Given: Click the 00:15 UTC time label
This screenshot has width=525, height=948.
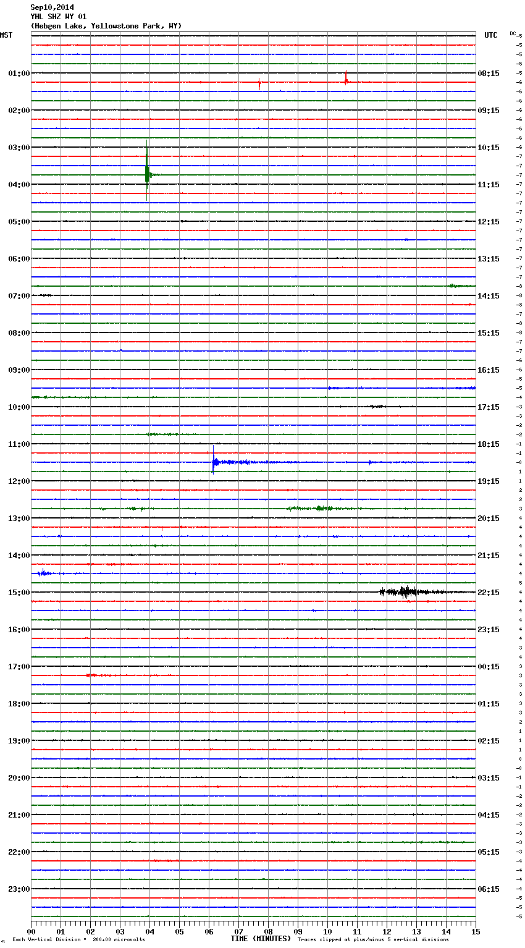Looking at the screenshot, I should click(489, 667).
